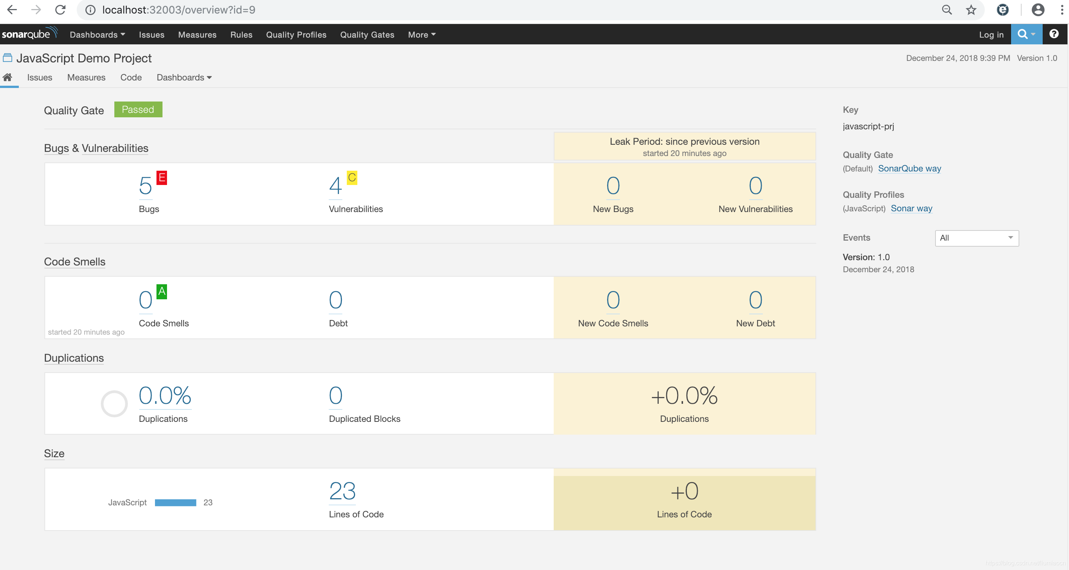
Task: Open Quality Profiles in the top navigation
Action: click(296, 35)
